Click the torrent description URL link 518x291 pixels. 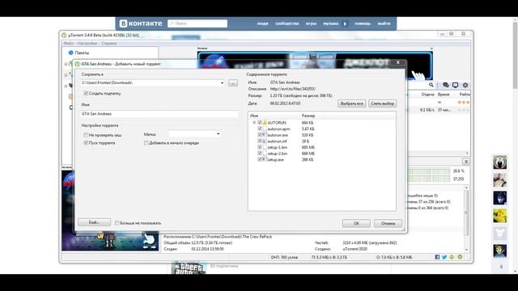pyautogui.click(x=293, y=89)
